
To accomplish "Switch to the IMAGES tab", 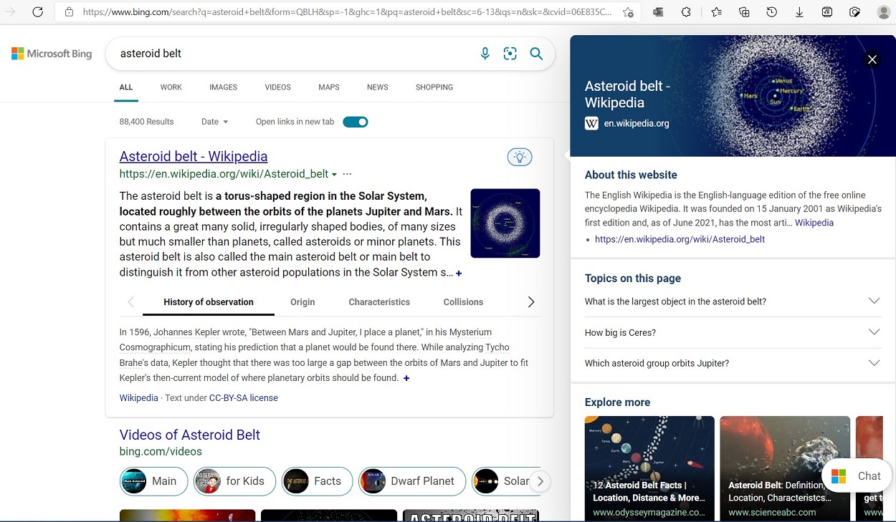I will [x=223, y=87].
